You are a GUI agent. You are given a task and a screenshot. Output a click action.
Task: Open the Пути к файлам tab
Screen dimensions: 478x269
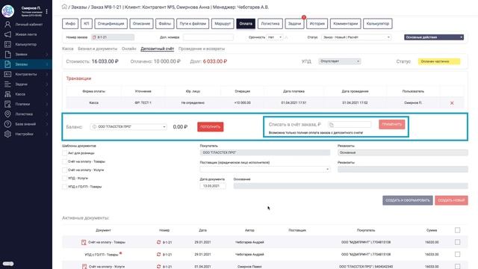tap(193, 23)
